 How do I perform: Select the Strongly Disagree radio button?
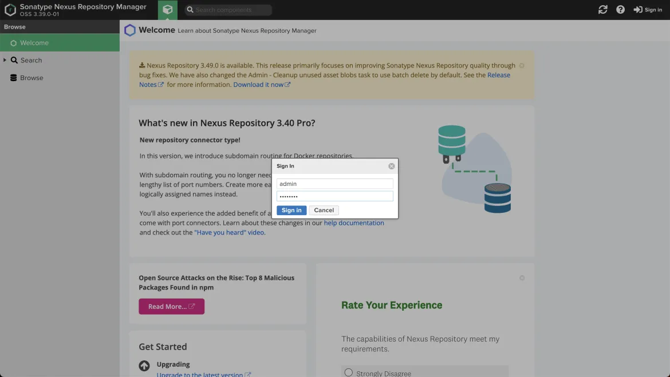pos(348,372)
